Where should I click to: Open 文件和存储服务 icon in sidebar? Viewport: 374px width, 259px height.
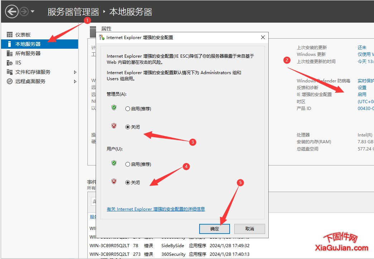pyautogui.click(x=10, y=72)
